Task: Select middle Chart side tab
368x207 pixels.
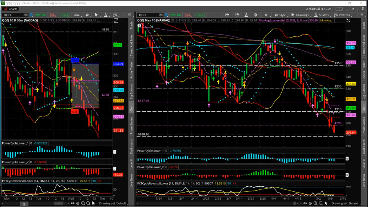Action: point(131,107)
